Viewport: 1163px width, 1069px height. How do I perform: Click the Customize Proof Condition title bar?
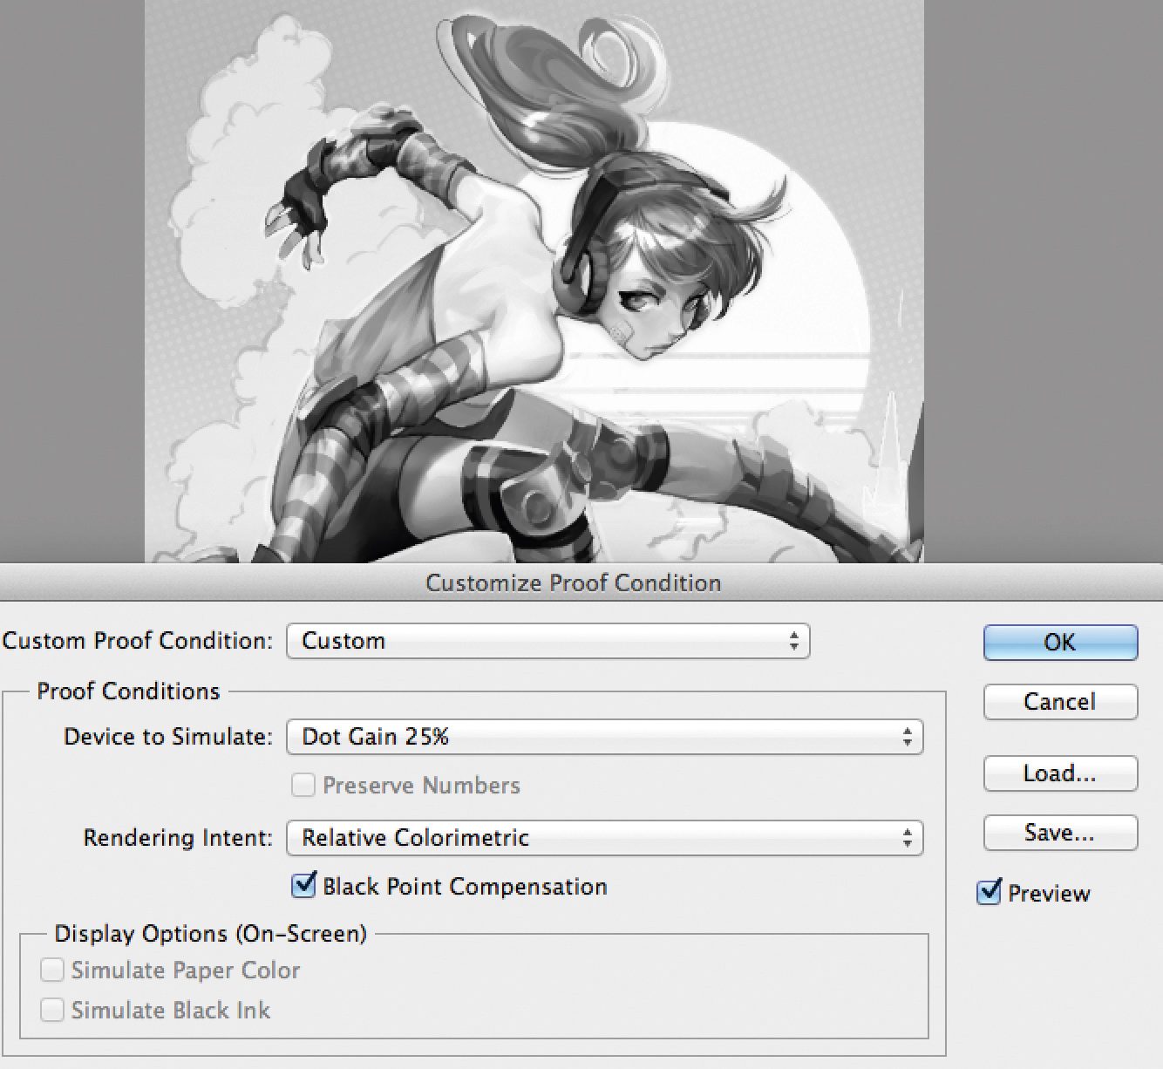coord(573,582)
